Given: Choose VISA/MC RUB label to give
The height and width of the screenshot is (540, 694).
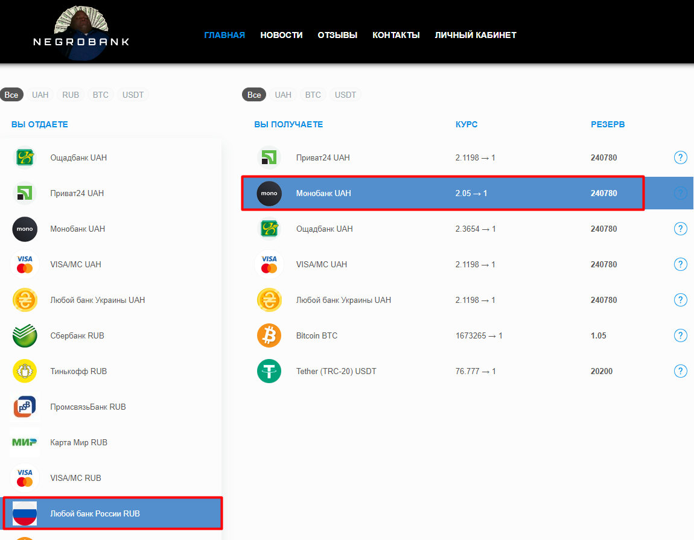Looking at the screenshot, I should point(75,478).
